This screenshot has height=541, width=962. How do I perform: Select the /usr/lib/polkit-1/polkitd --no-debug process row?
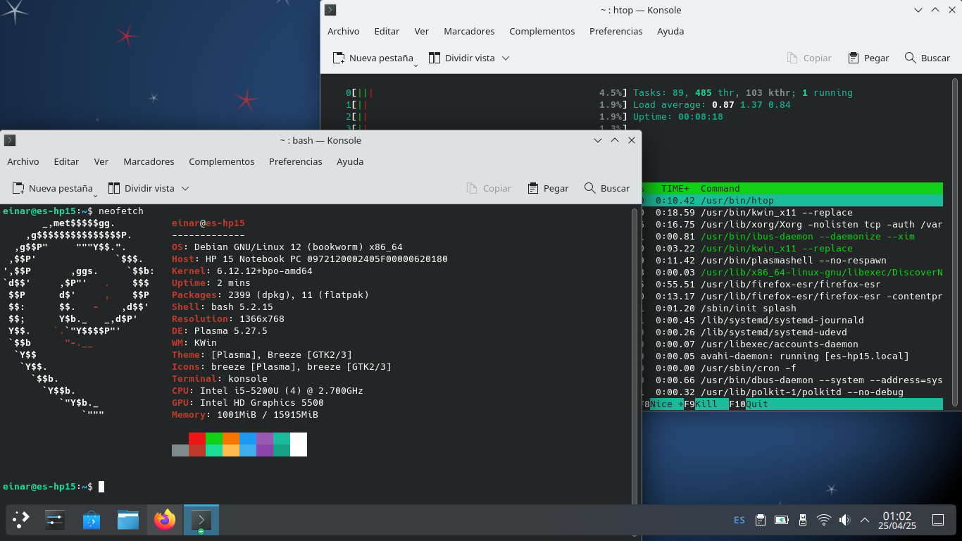(792, 392)
